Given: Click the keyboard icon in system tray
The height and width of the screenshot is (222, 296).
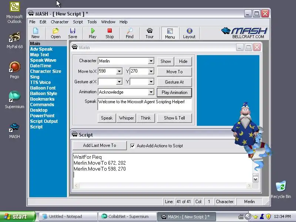Looking at the screenshot, I should 241,216.
